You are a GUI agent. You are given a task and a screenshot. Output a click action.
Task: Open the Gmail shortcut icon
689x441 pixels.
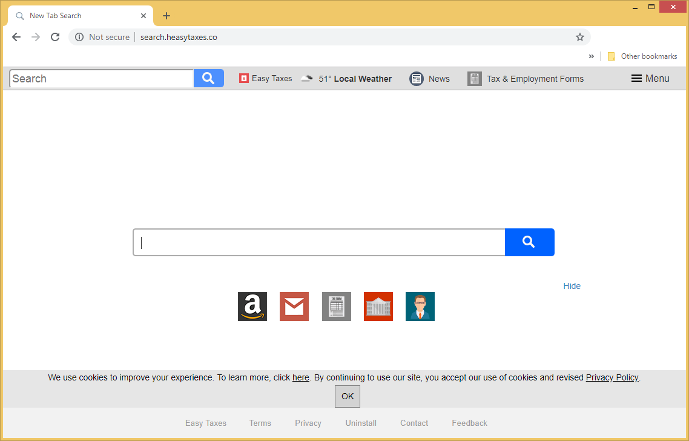[294, 307]
